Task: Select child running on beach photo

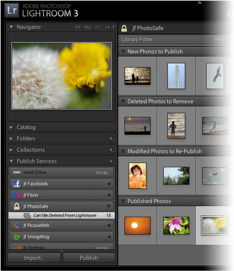Action: [x=215, y=126]
